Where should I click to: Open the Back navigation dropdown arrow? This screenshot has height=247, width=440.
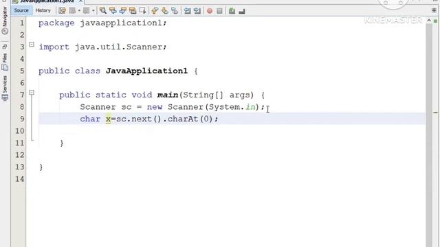(79, 11)
